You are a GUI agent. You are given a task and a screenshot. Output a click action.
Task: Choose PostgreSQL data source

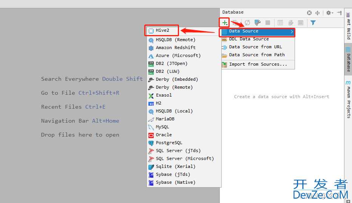tap(184, 143)
